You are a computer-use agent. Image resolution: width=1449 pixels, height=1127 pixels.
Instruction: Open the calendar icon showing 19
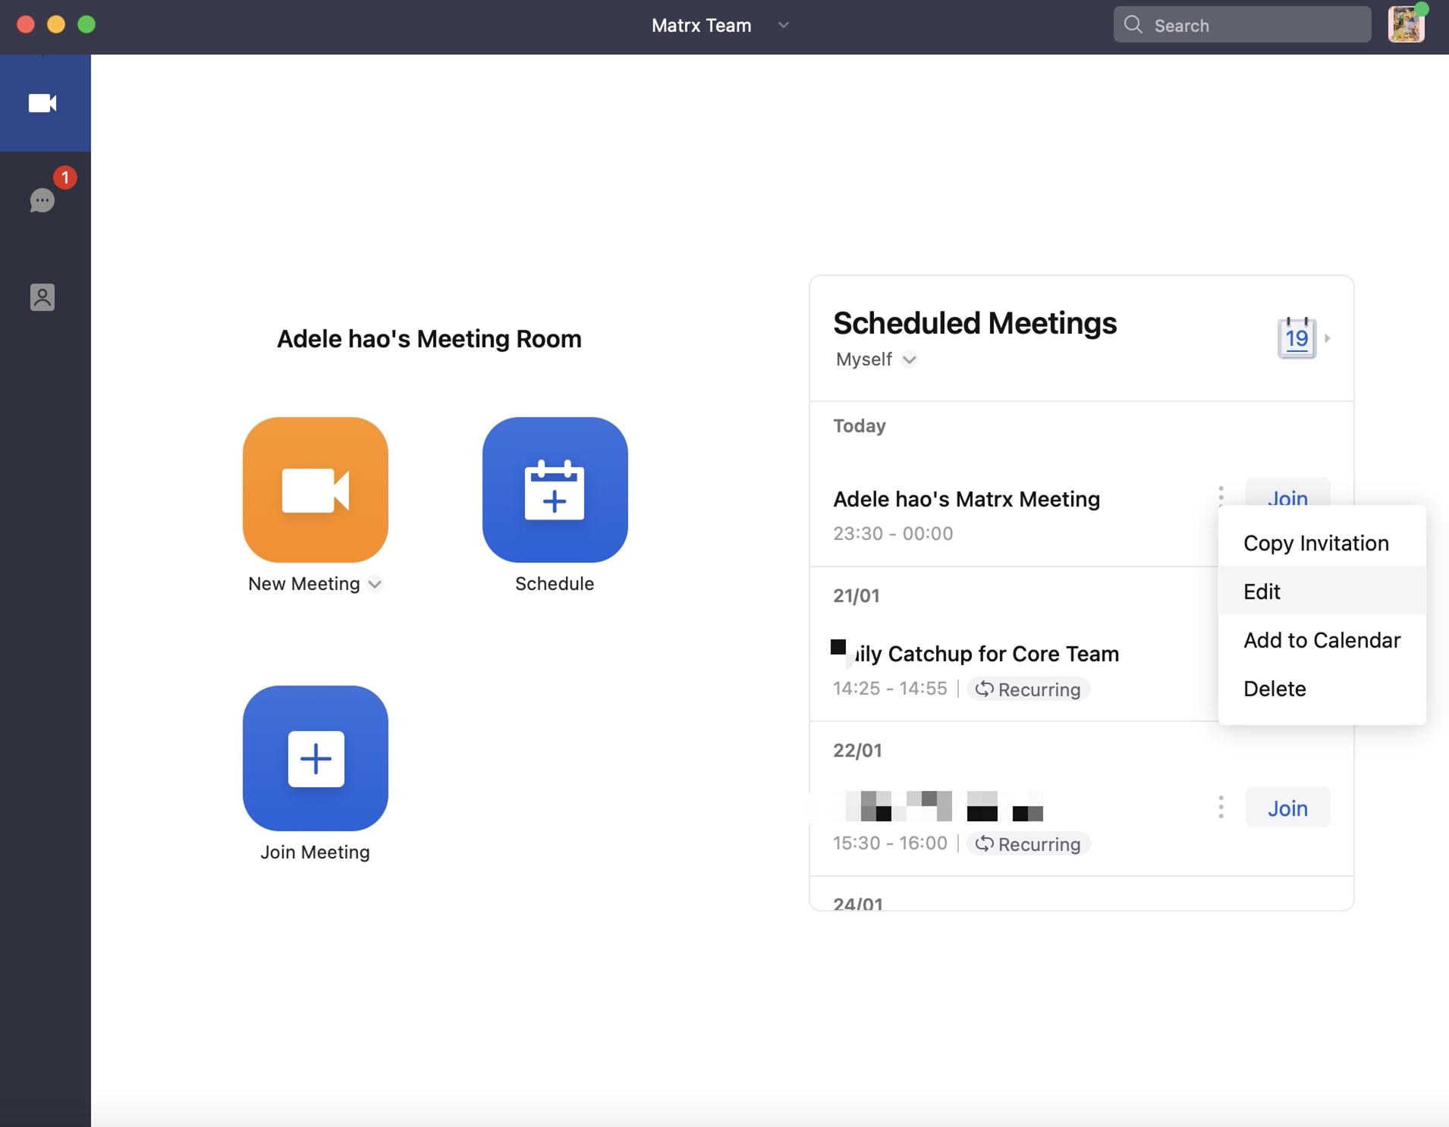pyautogui.click(x=1297, y=338)
